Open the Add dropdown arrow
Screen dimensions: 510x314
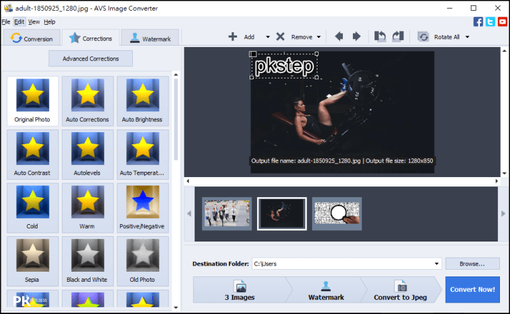click(x=268, y=37)
